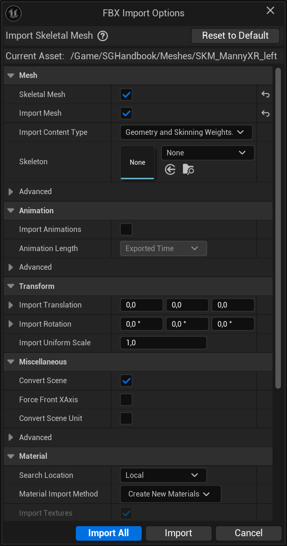Edit the Import Uniform Scale value field

[x=163, y=343]
